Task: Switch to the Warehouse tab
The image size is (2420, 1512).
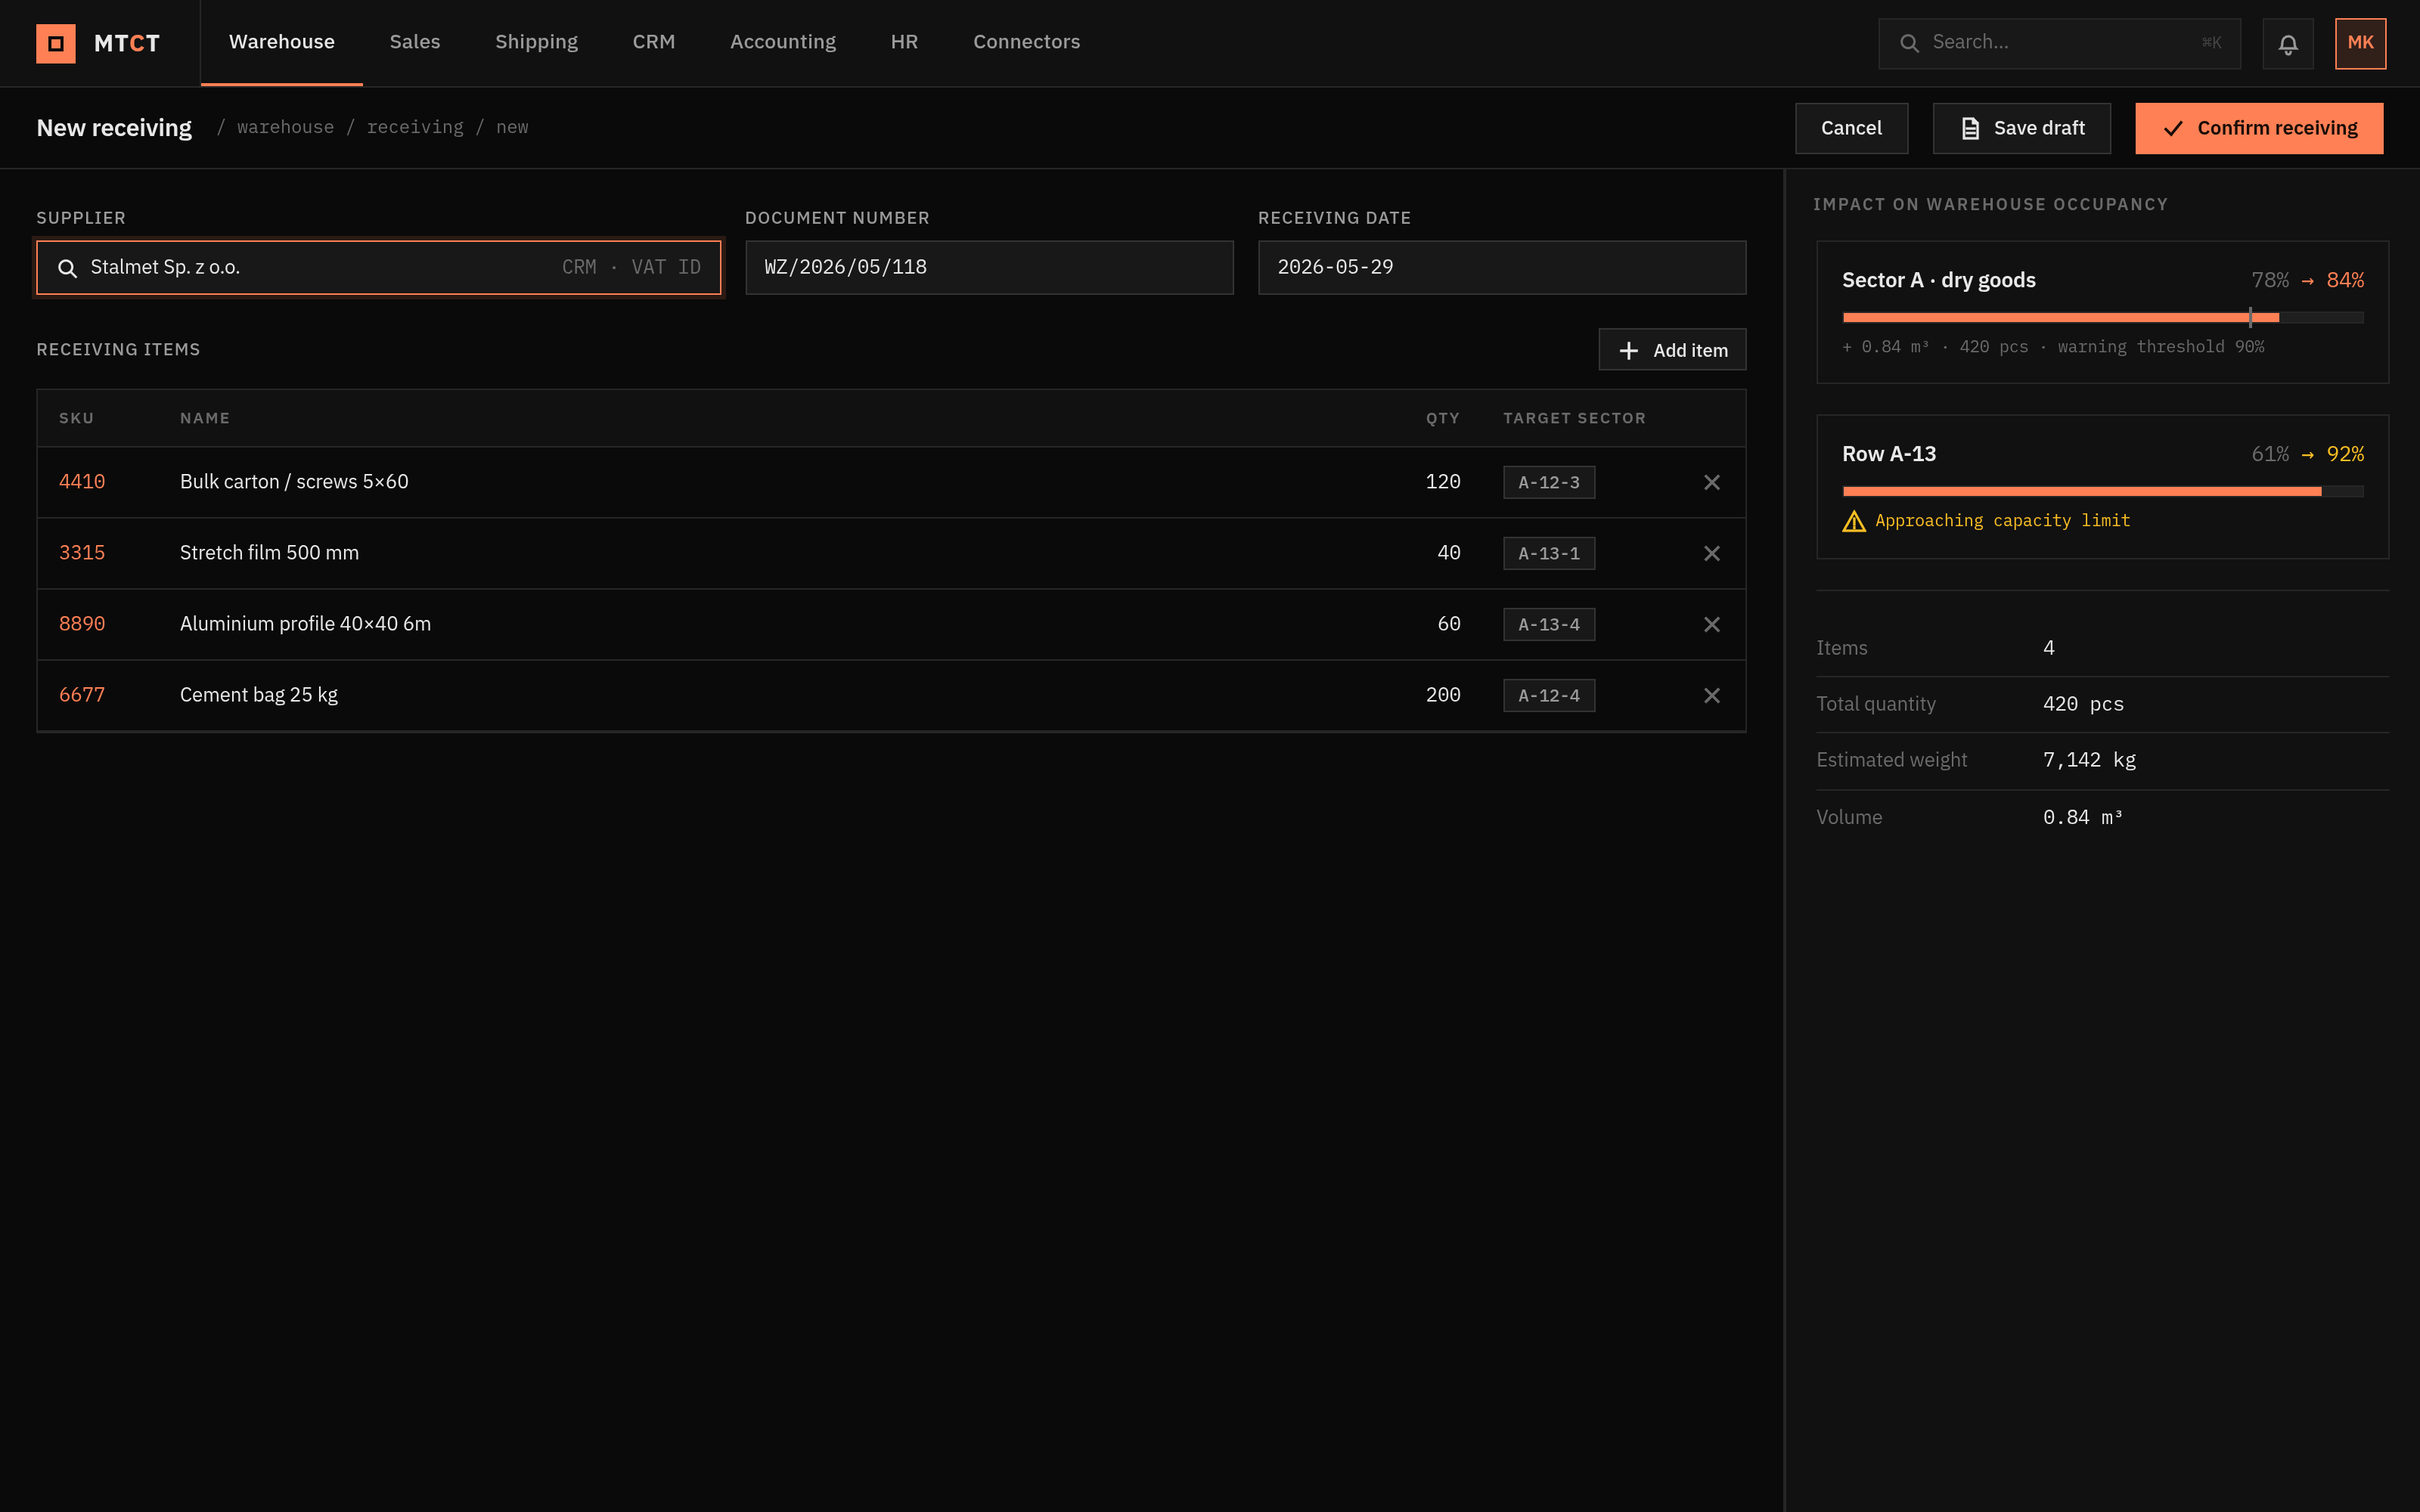Action: (x=282, y=42)
